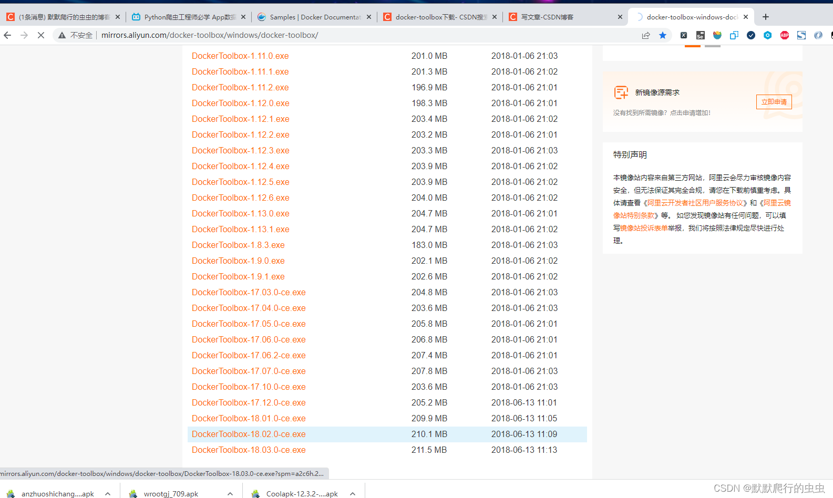Image resolution: width=833 pixels, height=498 pixels.
Task: Download DockerToolbox-18.03.0-ce.exe
Action: pos(249,450)
